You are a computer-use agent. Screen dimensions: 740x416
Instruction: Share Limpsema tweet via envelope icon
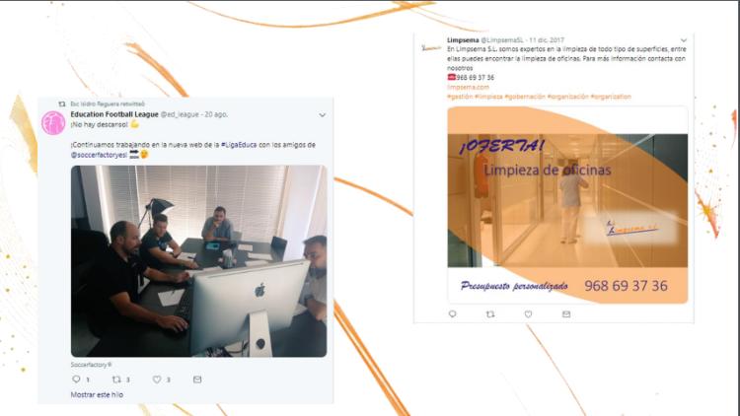[566, 314]
